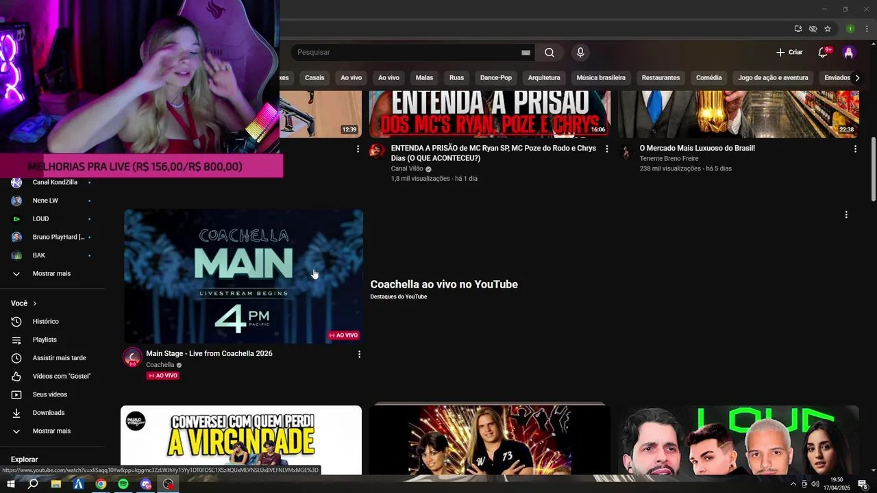Open File Explorer from taskbar
This screenshot has width=877, height=493.
tap(56, 484)
